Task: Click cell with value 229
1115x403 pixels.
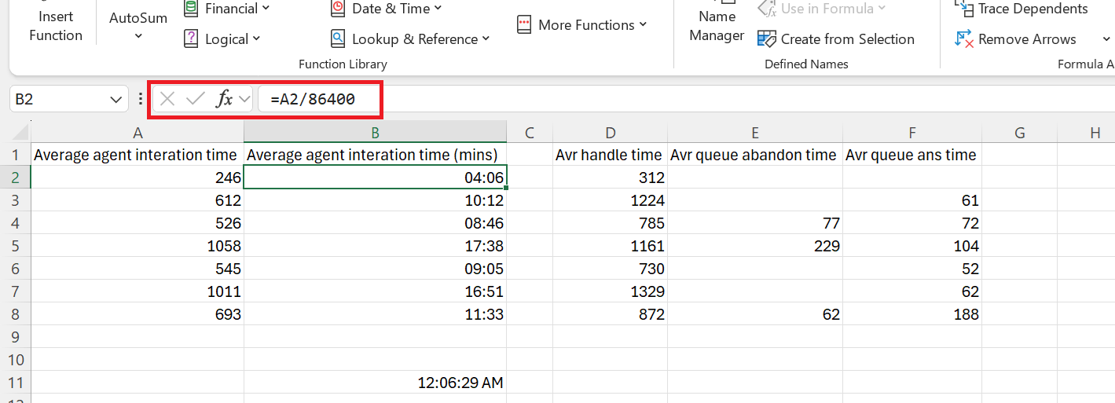Action: click(755, 246)
